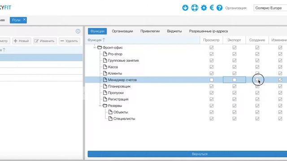Screen dimensions: 287x161
Task: Enable Просмотр checkbox for Менеджер счетов
Action: click(x=212, y=80)
